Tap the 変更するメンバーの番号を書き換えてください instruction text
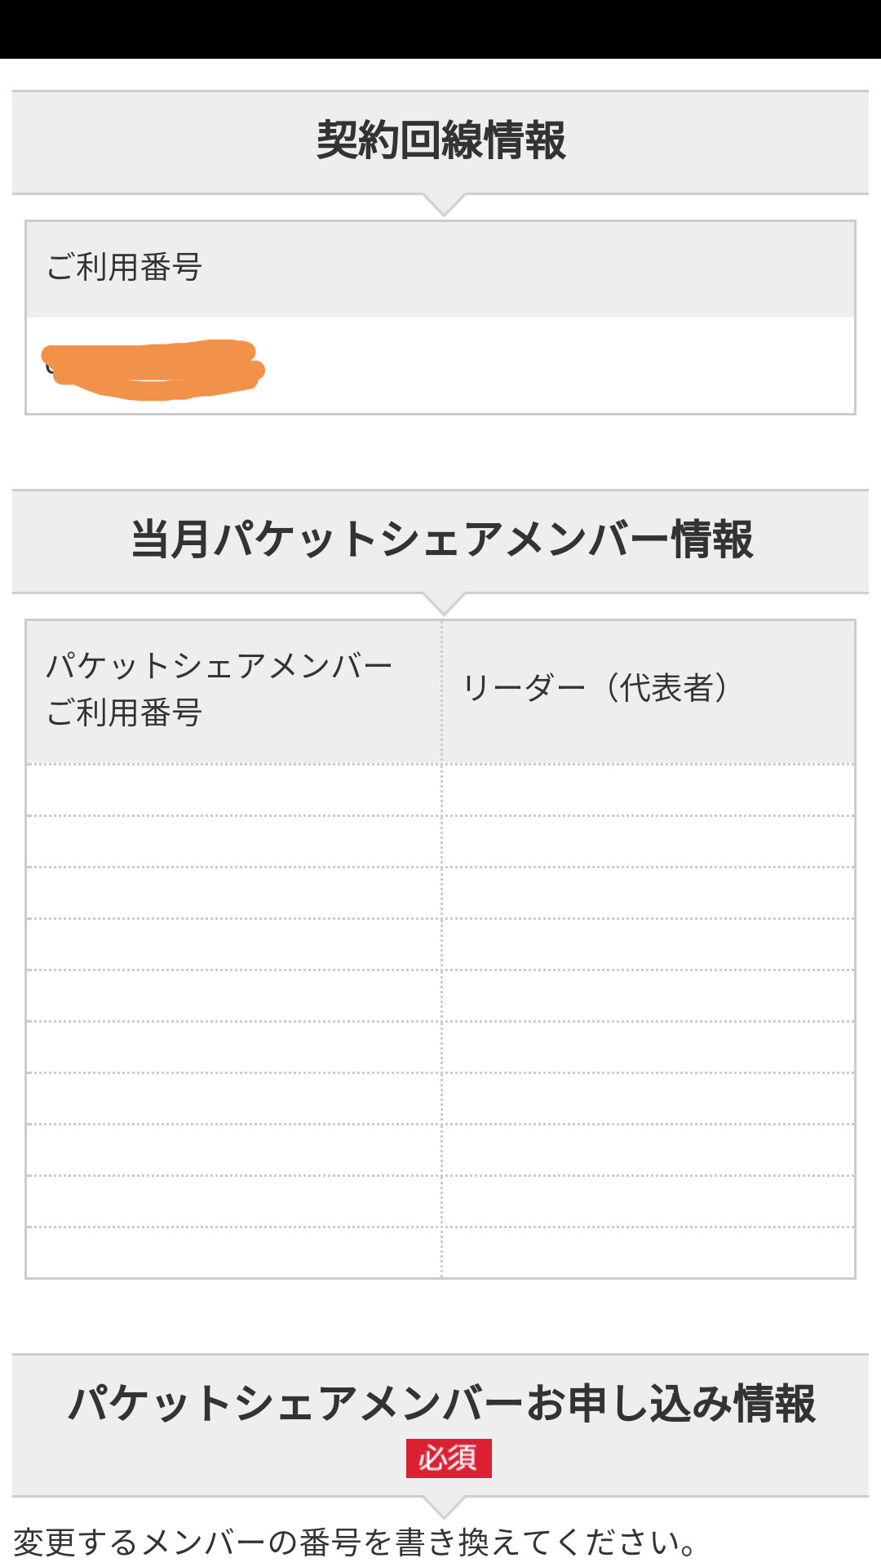Viewport: 881px width, 1567px height. point(356,1543)
